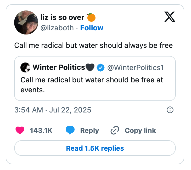
Task: Click the blue reply bubble icon
Action: (70, 130)
